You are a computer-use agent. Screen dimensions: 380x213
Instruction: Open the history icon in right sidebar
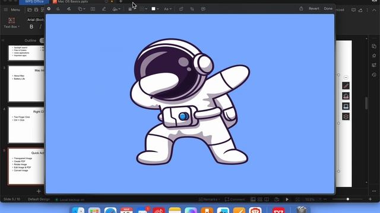tap(374, 75)
